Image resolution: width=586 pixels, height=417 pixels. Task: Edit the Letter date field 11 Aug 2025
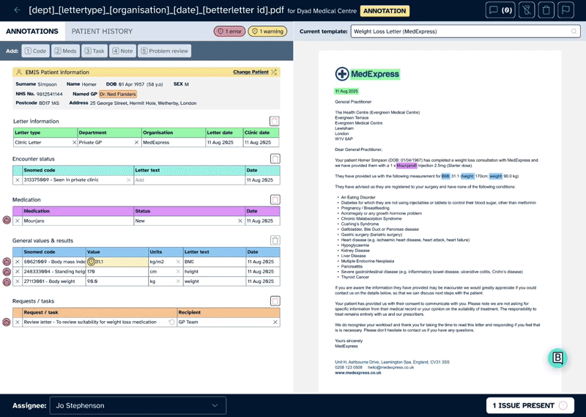coord(224,142)
